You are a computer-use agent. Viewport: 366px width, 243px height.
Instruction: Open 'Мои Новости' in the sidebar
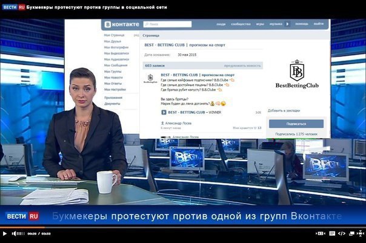pyautogui.click(x=113, y=78)
